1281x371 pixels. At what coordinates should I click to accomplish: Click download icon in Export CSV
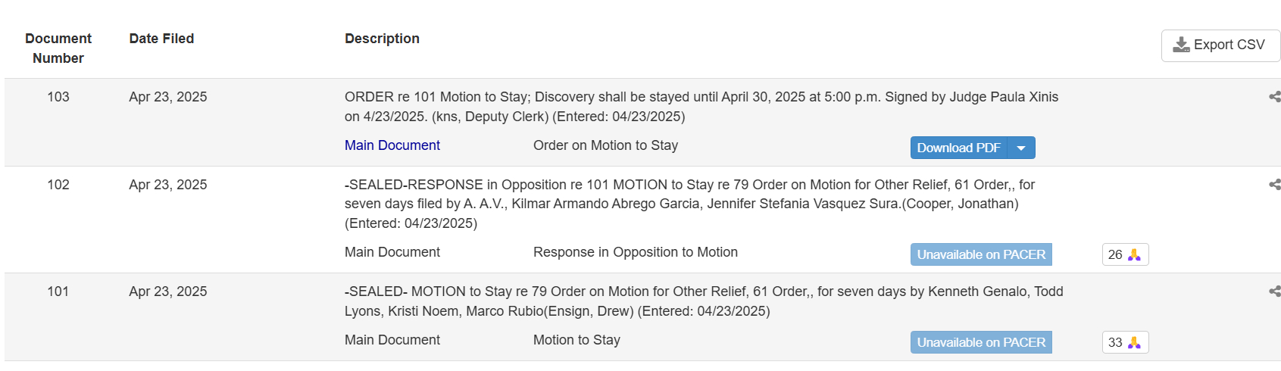pos(1181,45)
